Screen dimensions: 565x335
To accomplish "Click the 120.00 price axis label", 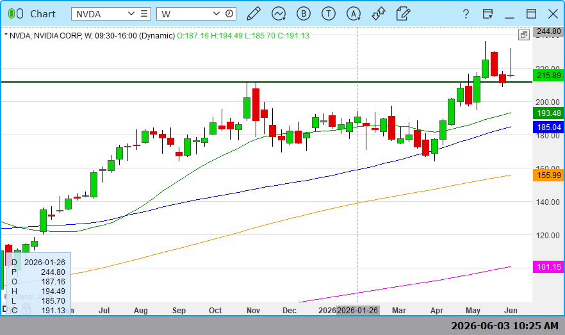I will [x=547, y=236].
